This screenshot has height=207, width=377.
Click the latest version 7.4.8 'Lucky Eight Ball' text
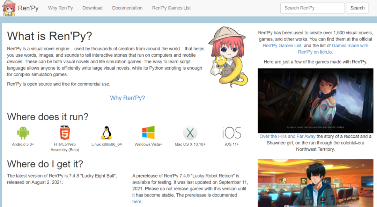pyautogui.click(x=62, y=179)
